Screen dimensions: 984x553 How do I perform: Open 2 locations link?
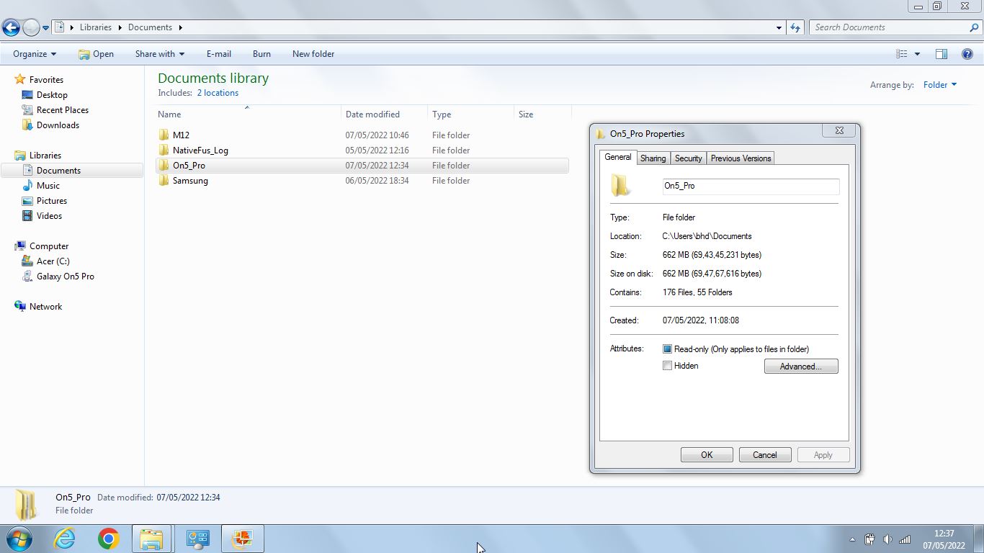tap(218, 93)
